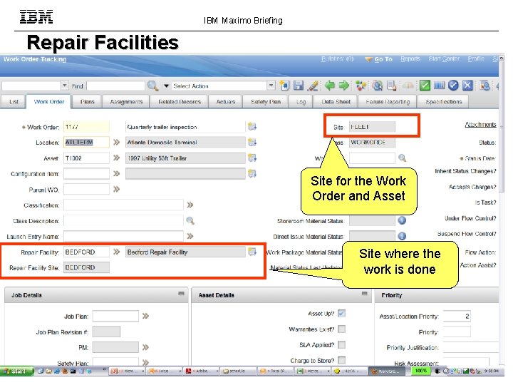The image size is (513, 385).
Task: Open the Asset field detail menu chevrons
Action: (116, 158)
